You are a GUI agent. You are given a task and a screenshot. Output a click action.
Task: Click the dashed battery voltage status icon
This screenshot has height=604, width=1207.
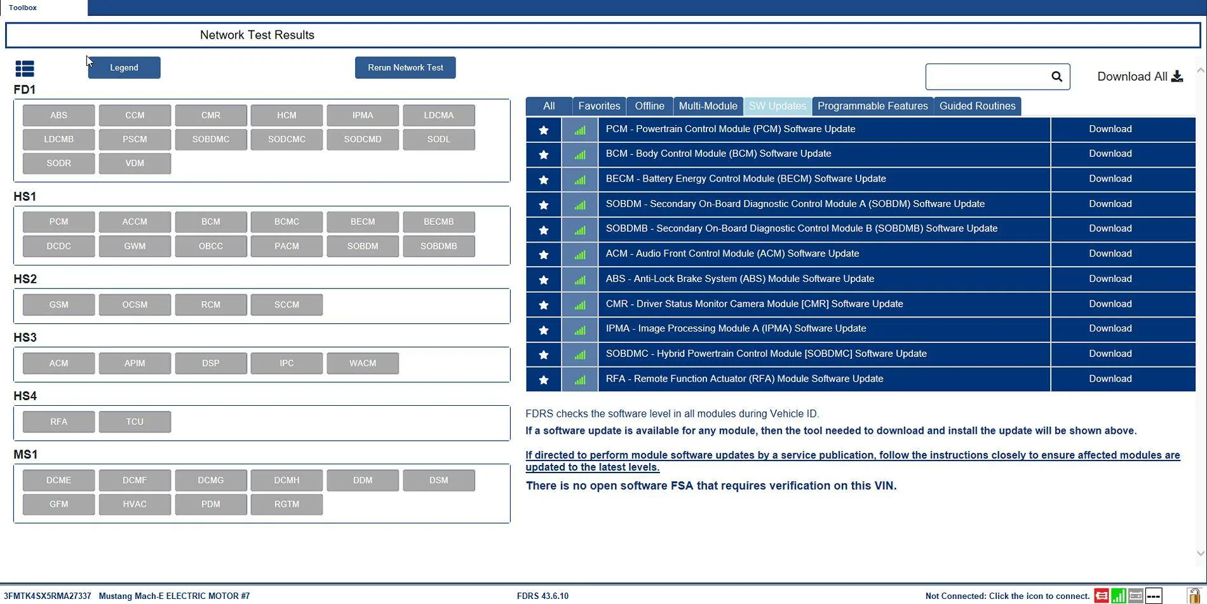[x=1154, y=596]
